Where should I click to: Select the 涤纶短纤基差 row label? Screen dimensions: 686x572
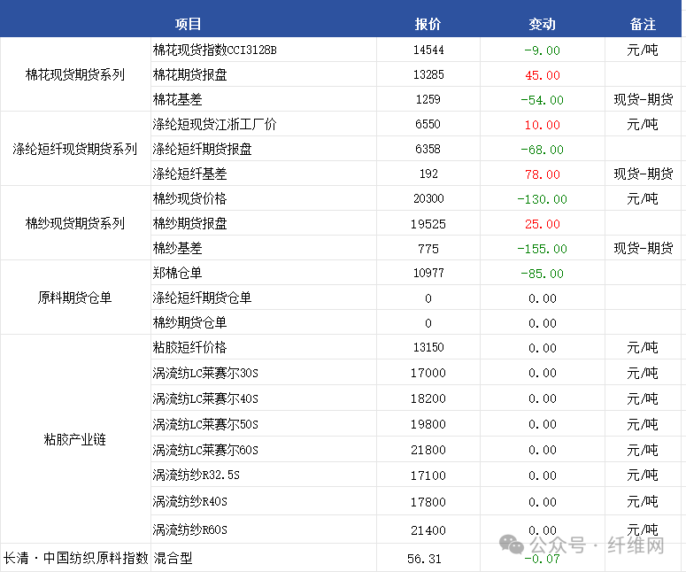click(190, 174)
